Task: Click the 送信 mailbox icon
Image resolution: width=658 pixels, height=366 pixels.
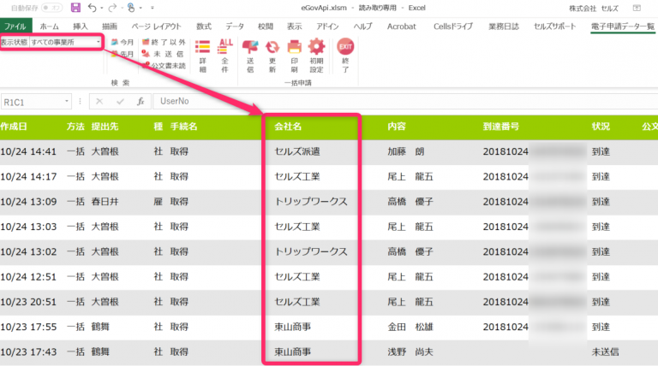Action: coord(250,47)
